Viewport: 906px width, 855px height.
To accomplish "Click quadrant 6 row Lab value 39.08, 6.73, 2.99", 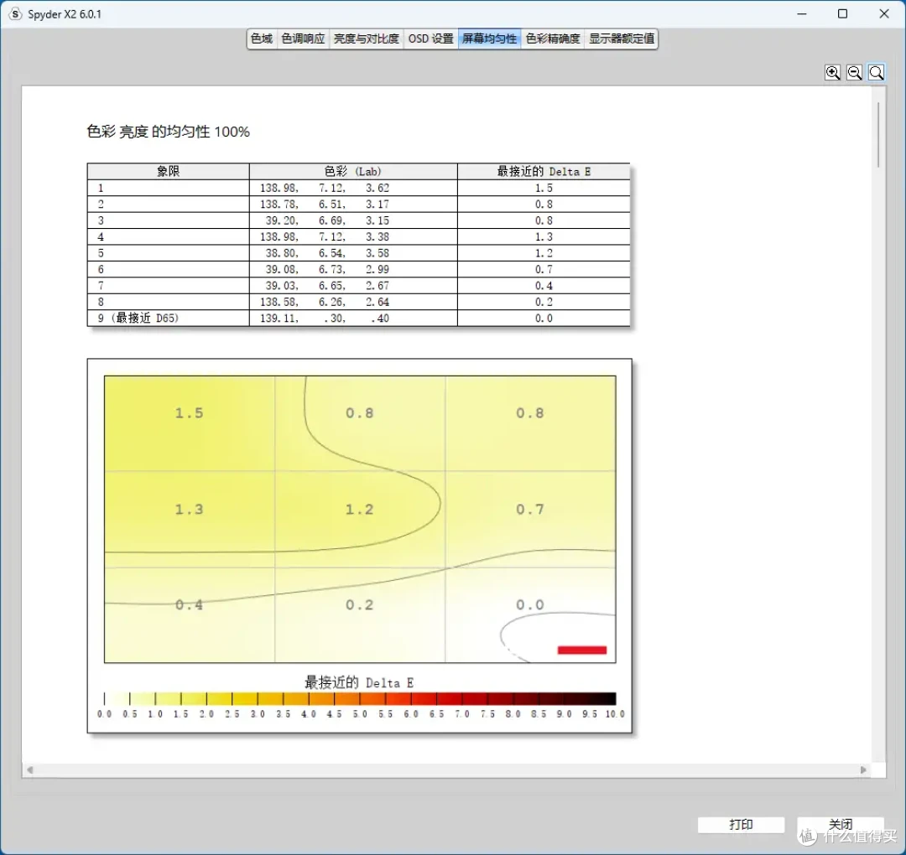I will (327, 269).
